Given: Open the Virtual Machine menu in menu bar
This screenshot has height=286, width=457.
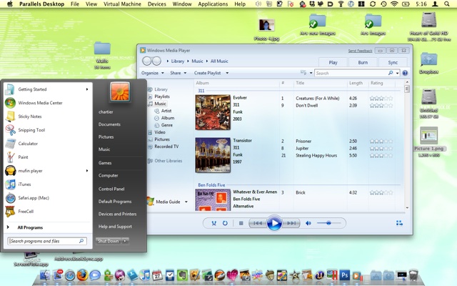Looking at the screenshot, I should (x=122, y=4).
